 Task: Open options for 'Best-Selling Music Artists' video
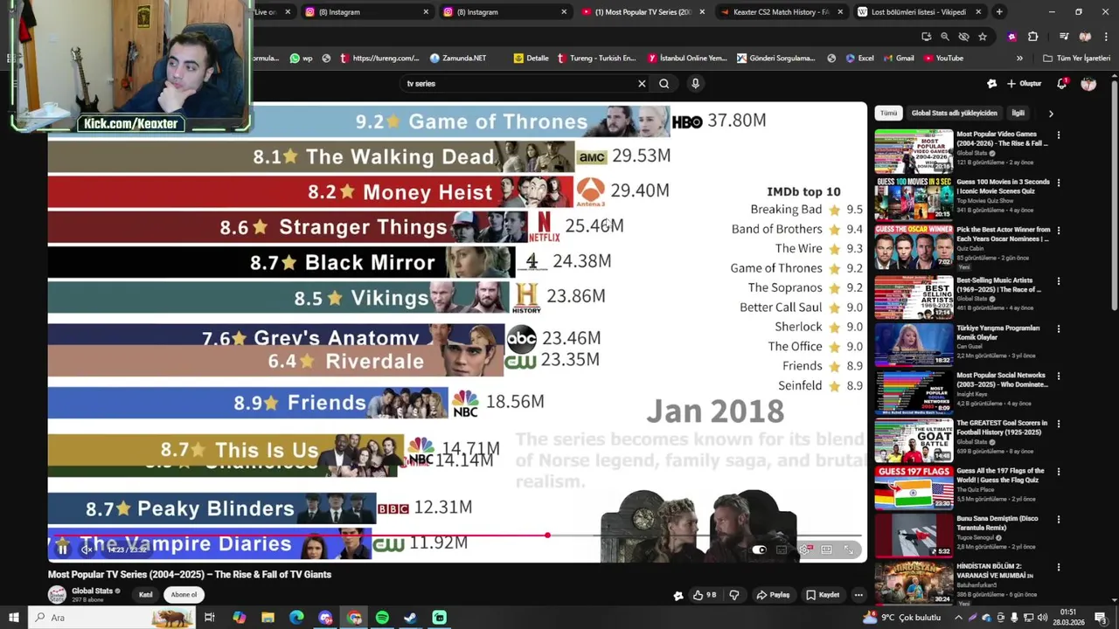[1059, 281]
